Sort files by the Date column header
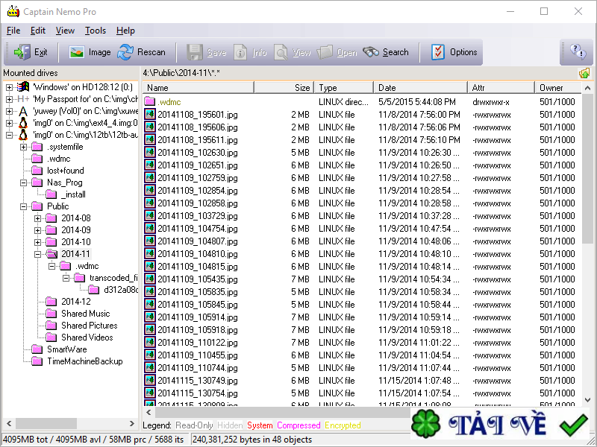The width and height of the screenshot is (597, 447). coord(419,88)
